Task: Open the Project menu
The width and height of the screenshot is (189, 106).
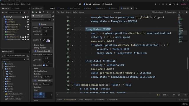Action: click(10, 4)
